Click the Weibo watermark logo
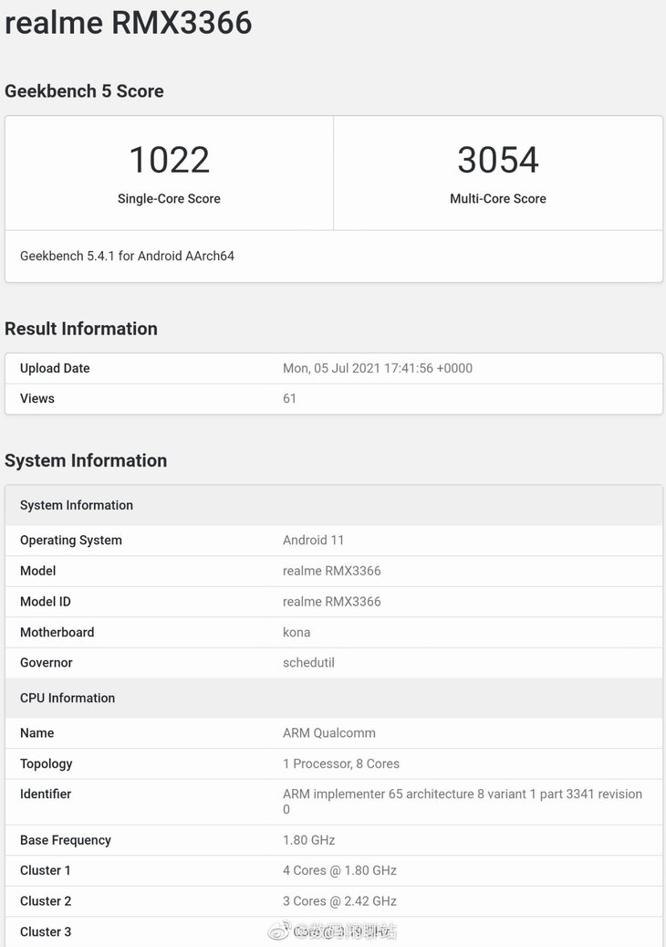 pos(278,931)
